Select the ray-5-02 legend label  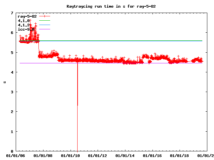point(27,16)
